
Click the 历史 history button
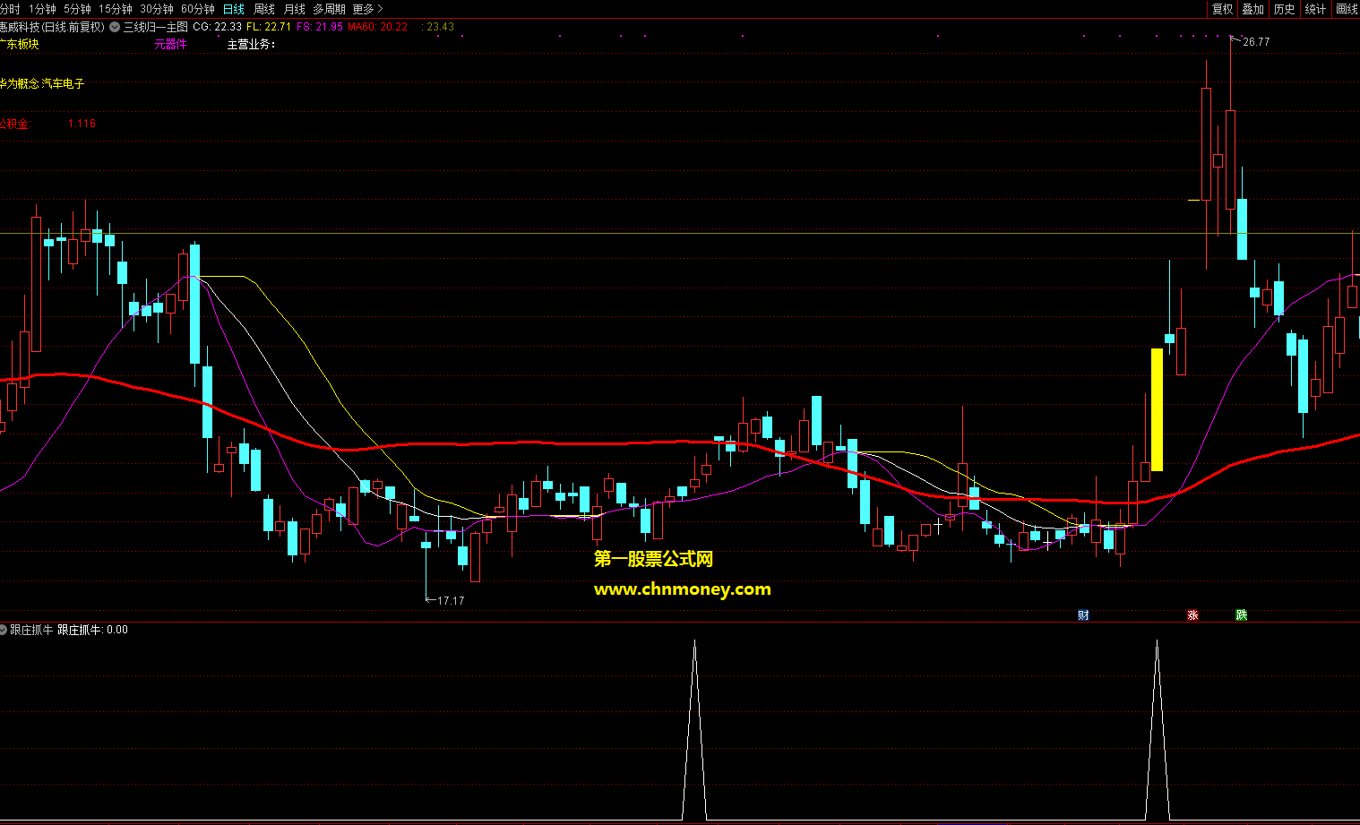(1285, 9)
